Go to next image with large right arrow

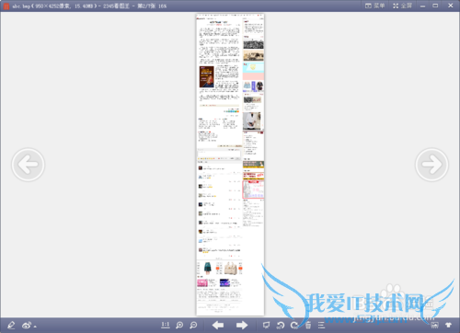coord(431,165)
